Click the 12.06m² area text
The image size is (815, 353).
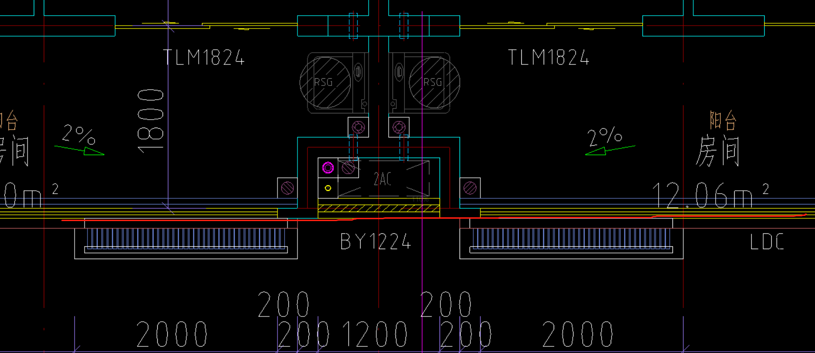[710, 195]
